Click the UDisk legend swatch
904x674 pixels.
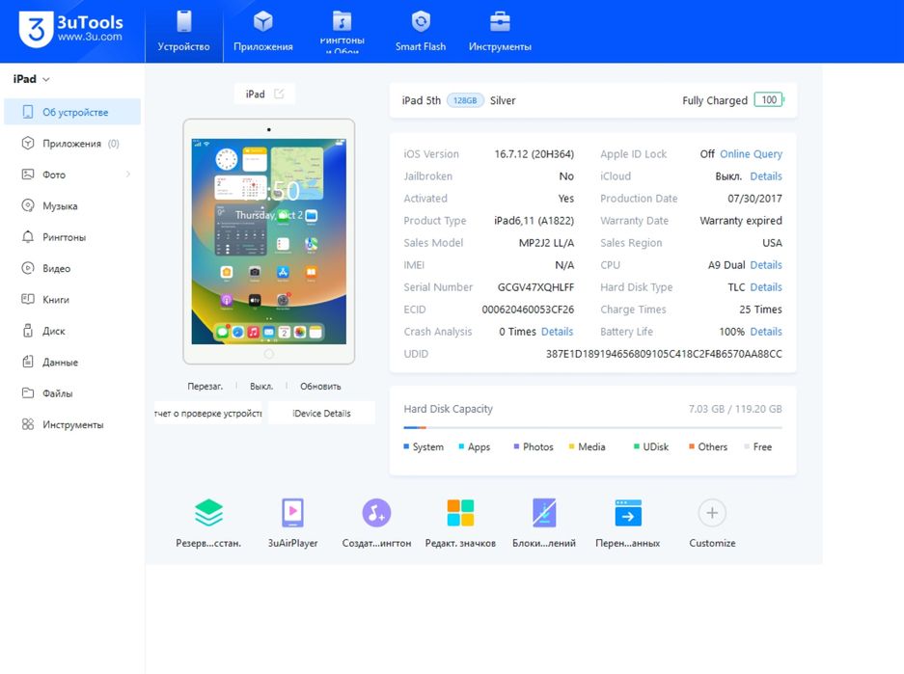(x=637, y=446)
